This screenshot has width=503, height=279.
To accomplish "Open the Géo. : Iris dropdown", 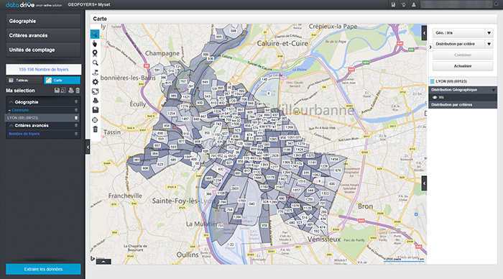I will [462, 33].
